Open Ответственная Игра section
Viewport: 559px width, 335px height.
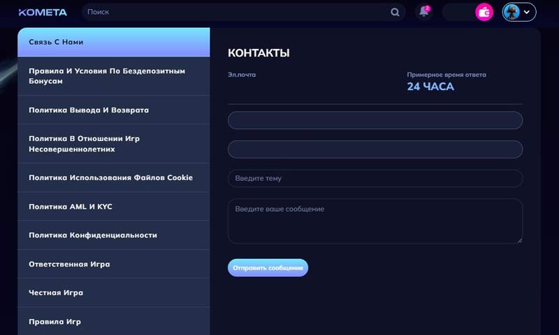tap(114, 264)
